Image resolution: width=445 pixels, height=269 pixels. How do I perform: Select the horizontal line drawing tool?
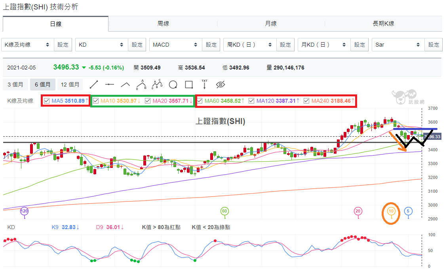point(110,85)
